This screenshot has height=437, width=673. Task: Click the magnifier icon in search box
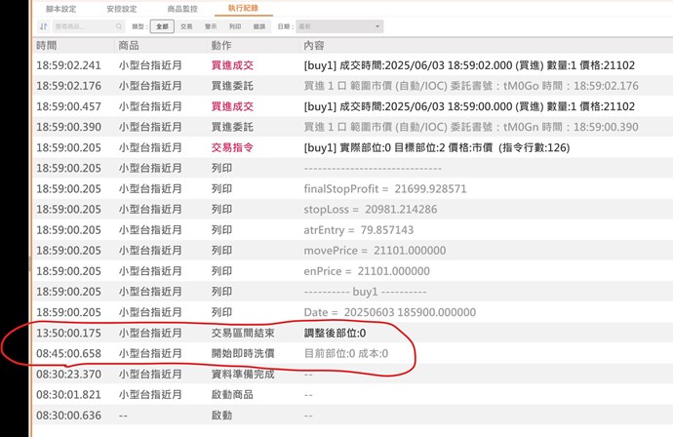click(119, 28)
